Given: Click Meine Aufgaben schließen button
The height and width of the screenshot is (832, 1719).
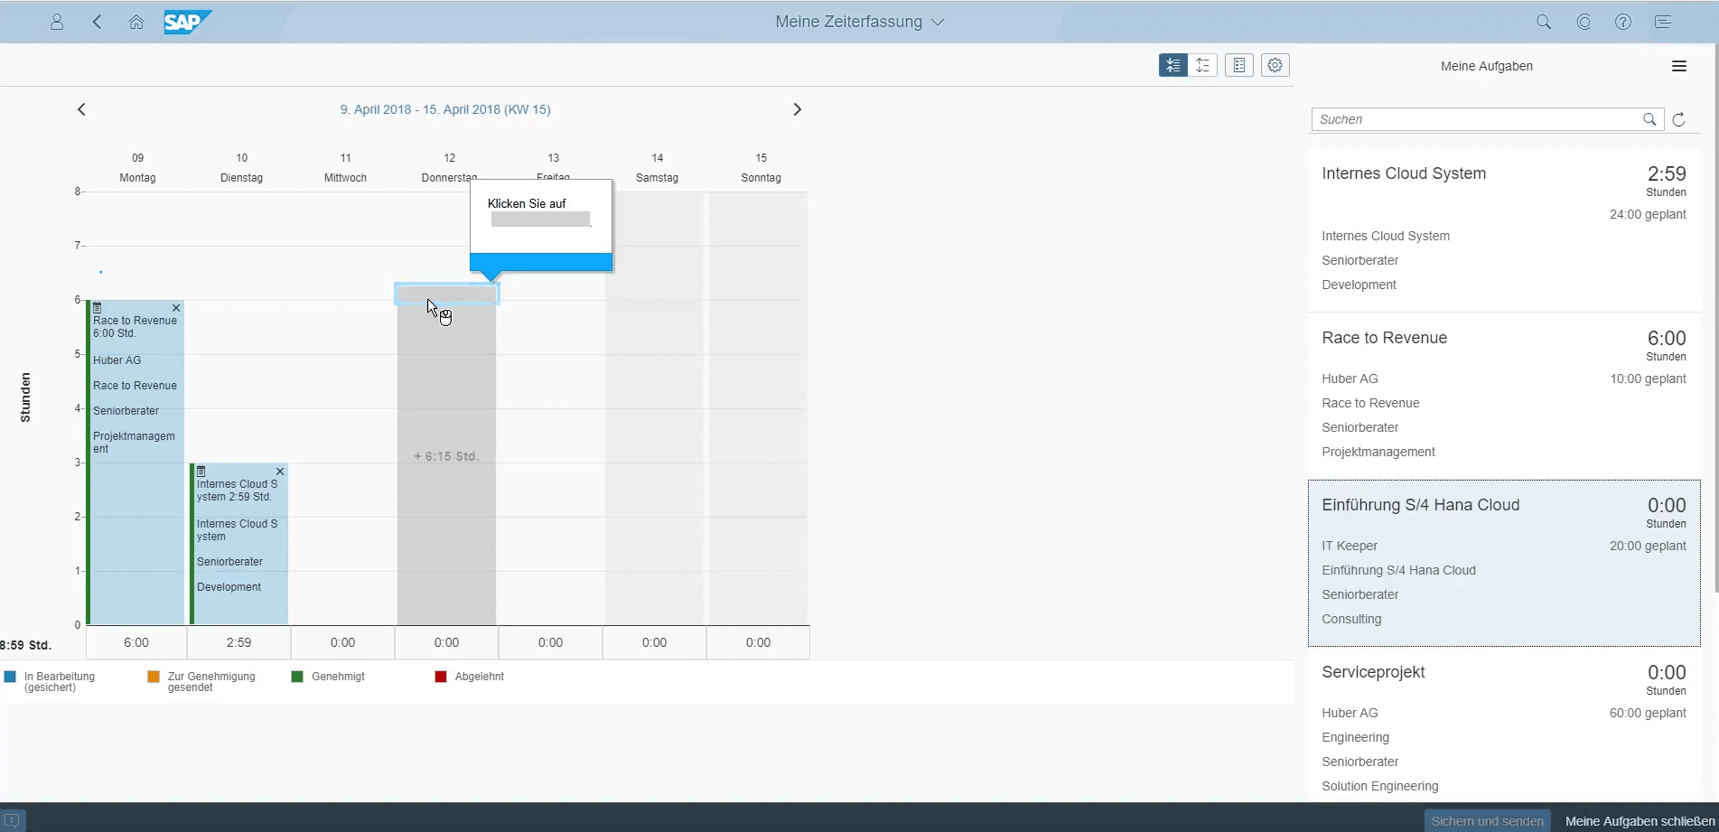Looking at the screenshot, I should point(1640,820).
